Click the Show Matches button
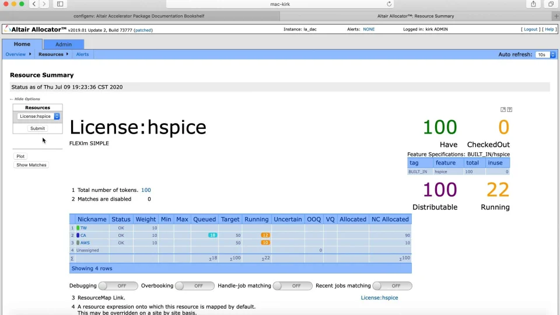This screenshot has width=560, height=315. pyautogui.click(x=32, y=165)
